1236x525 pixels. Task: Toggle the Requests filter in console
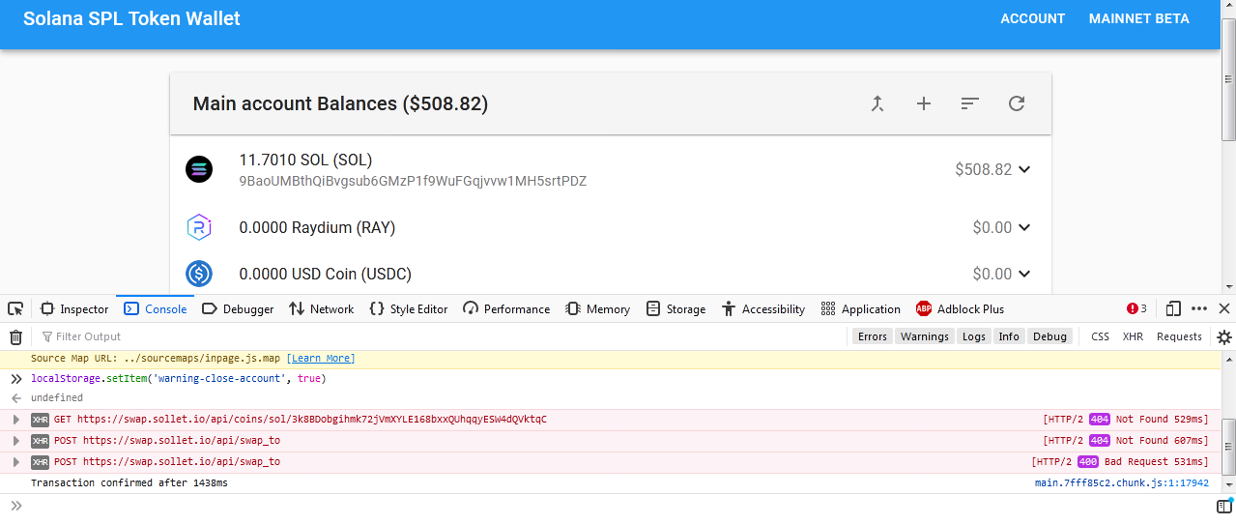[x=1179, y=336]
